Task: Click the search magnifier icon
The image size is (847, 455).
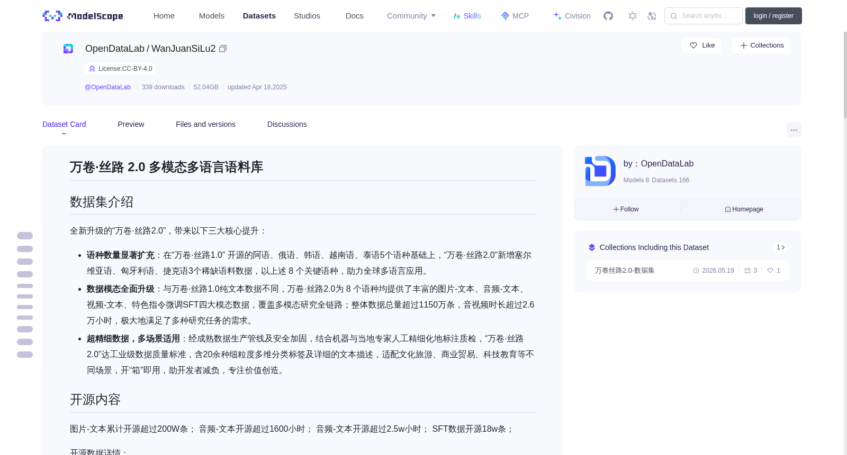Action: [x=673, y=16]
